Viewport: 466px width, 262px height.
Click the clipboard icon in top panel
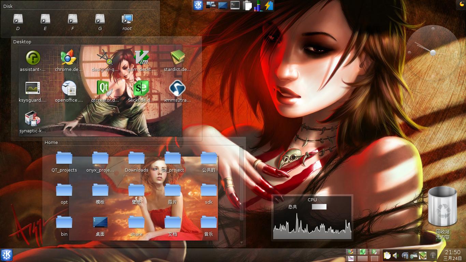tap(247, 5)
